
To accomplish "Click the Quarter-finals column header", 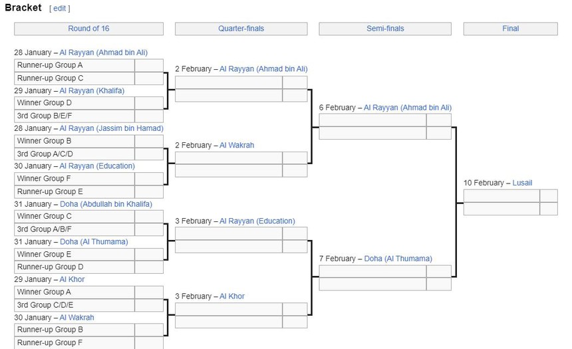I will [241, 29].
